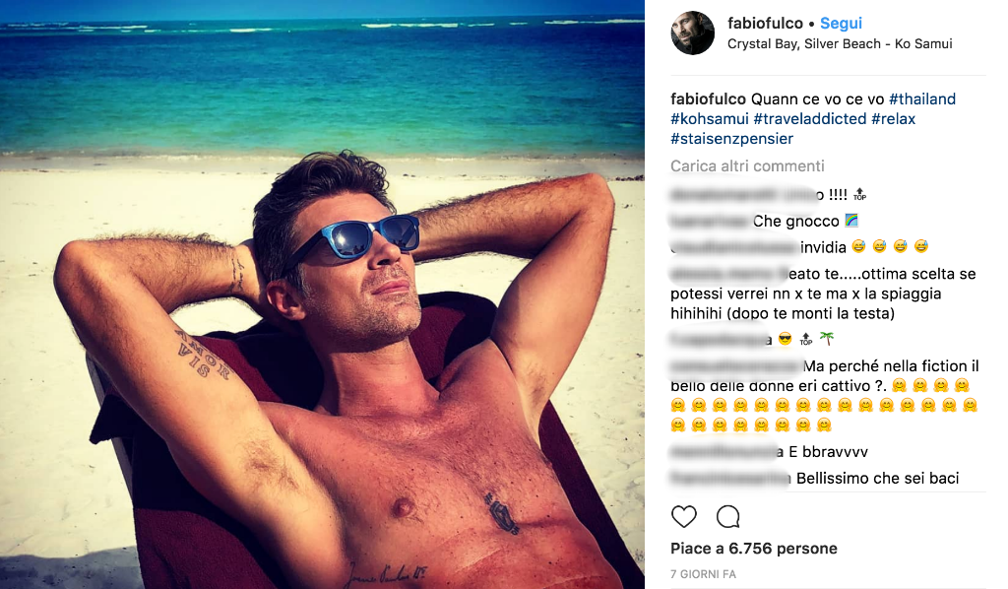The height and width of the screenshot is (589, 1008).
Task: Click the blurred commenter of Che gnocco
Action: [x=711, y=222]
